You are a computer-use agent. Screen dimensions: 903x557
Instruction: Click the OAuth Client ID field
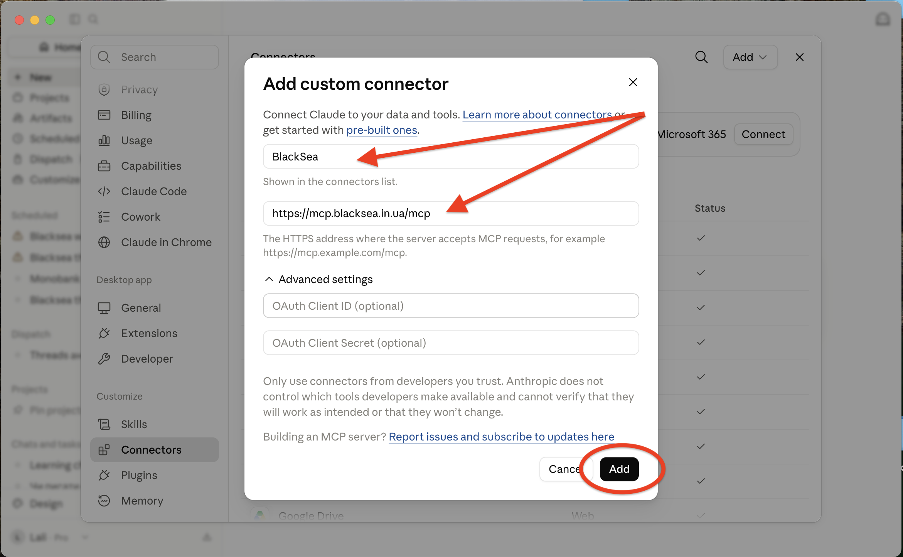[x=451, y=306]
